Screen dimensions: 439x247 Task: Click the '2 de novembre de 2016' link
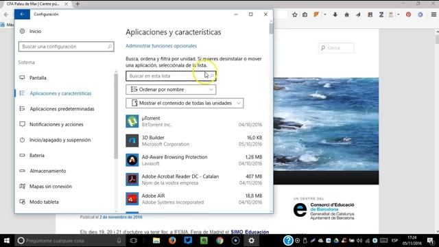pyautogui.click(x=121, y=217)
